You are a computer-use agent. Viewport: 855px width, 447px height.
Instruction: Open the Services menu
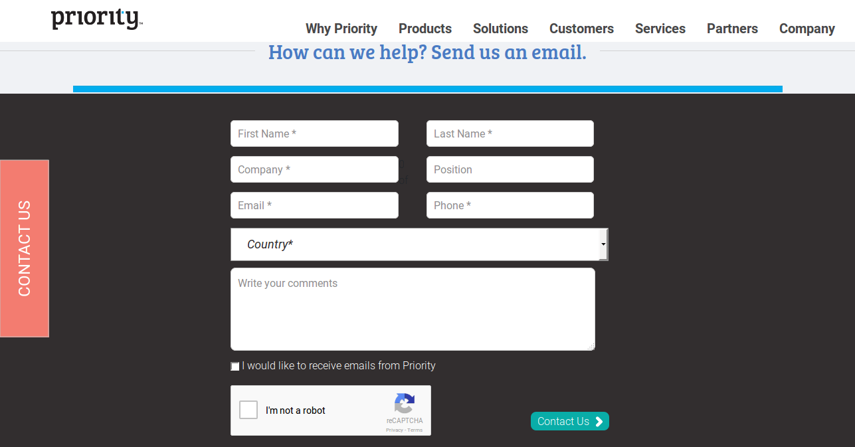pos(660,29)
